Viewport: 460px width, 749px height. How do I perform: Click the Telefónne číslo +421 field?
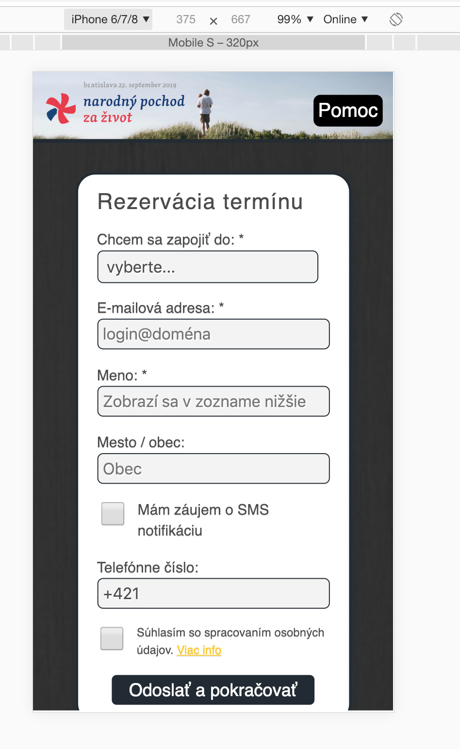tap(214, 593)
